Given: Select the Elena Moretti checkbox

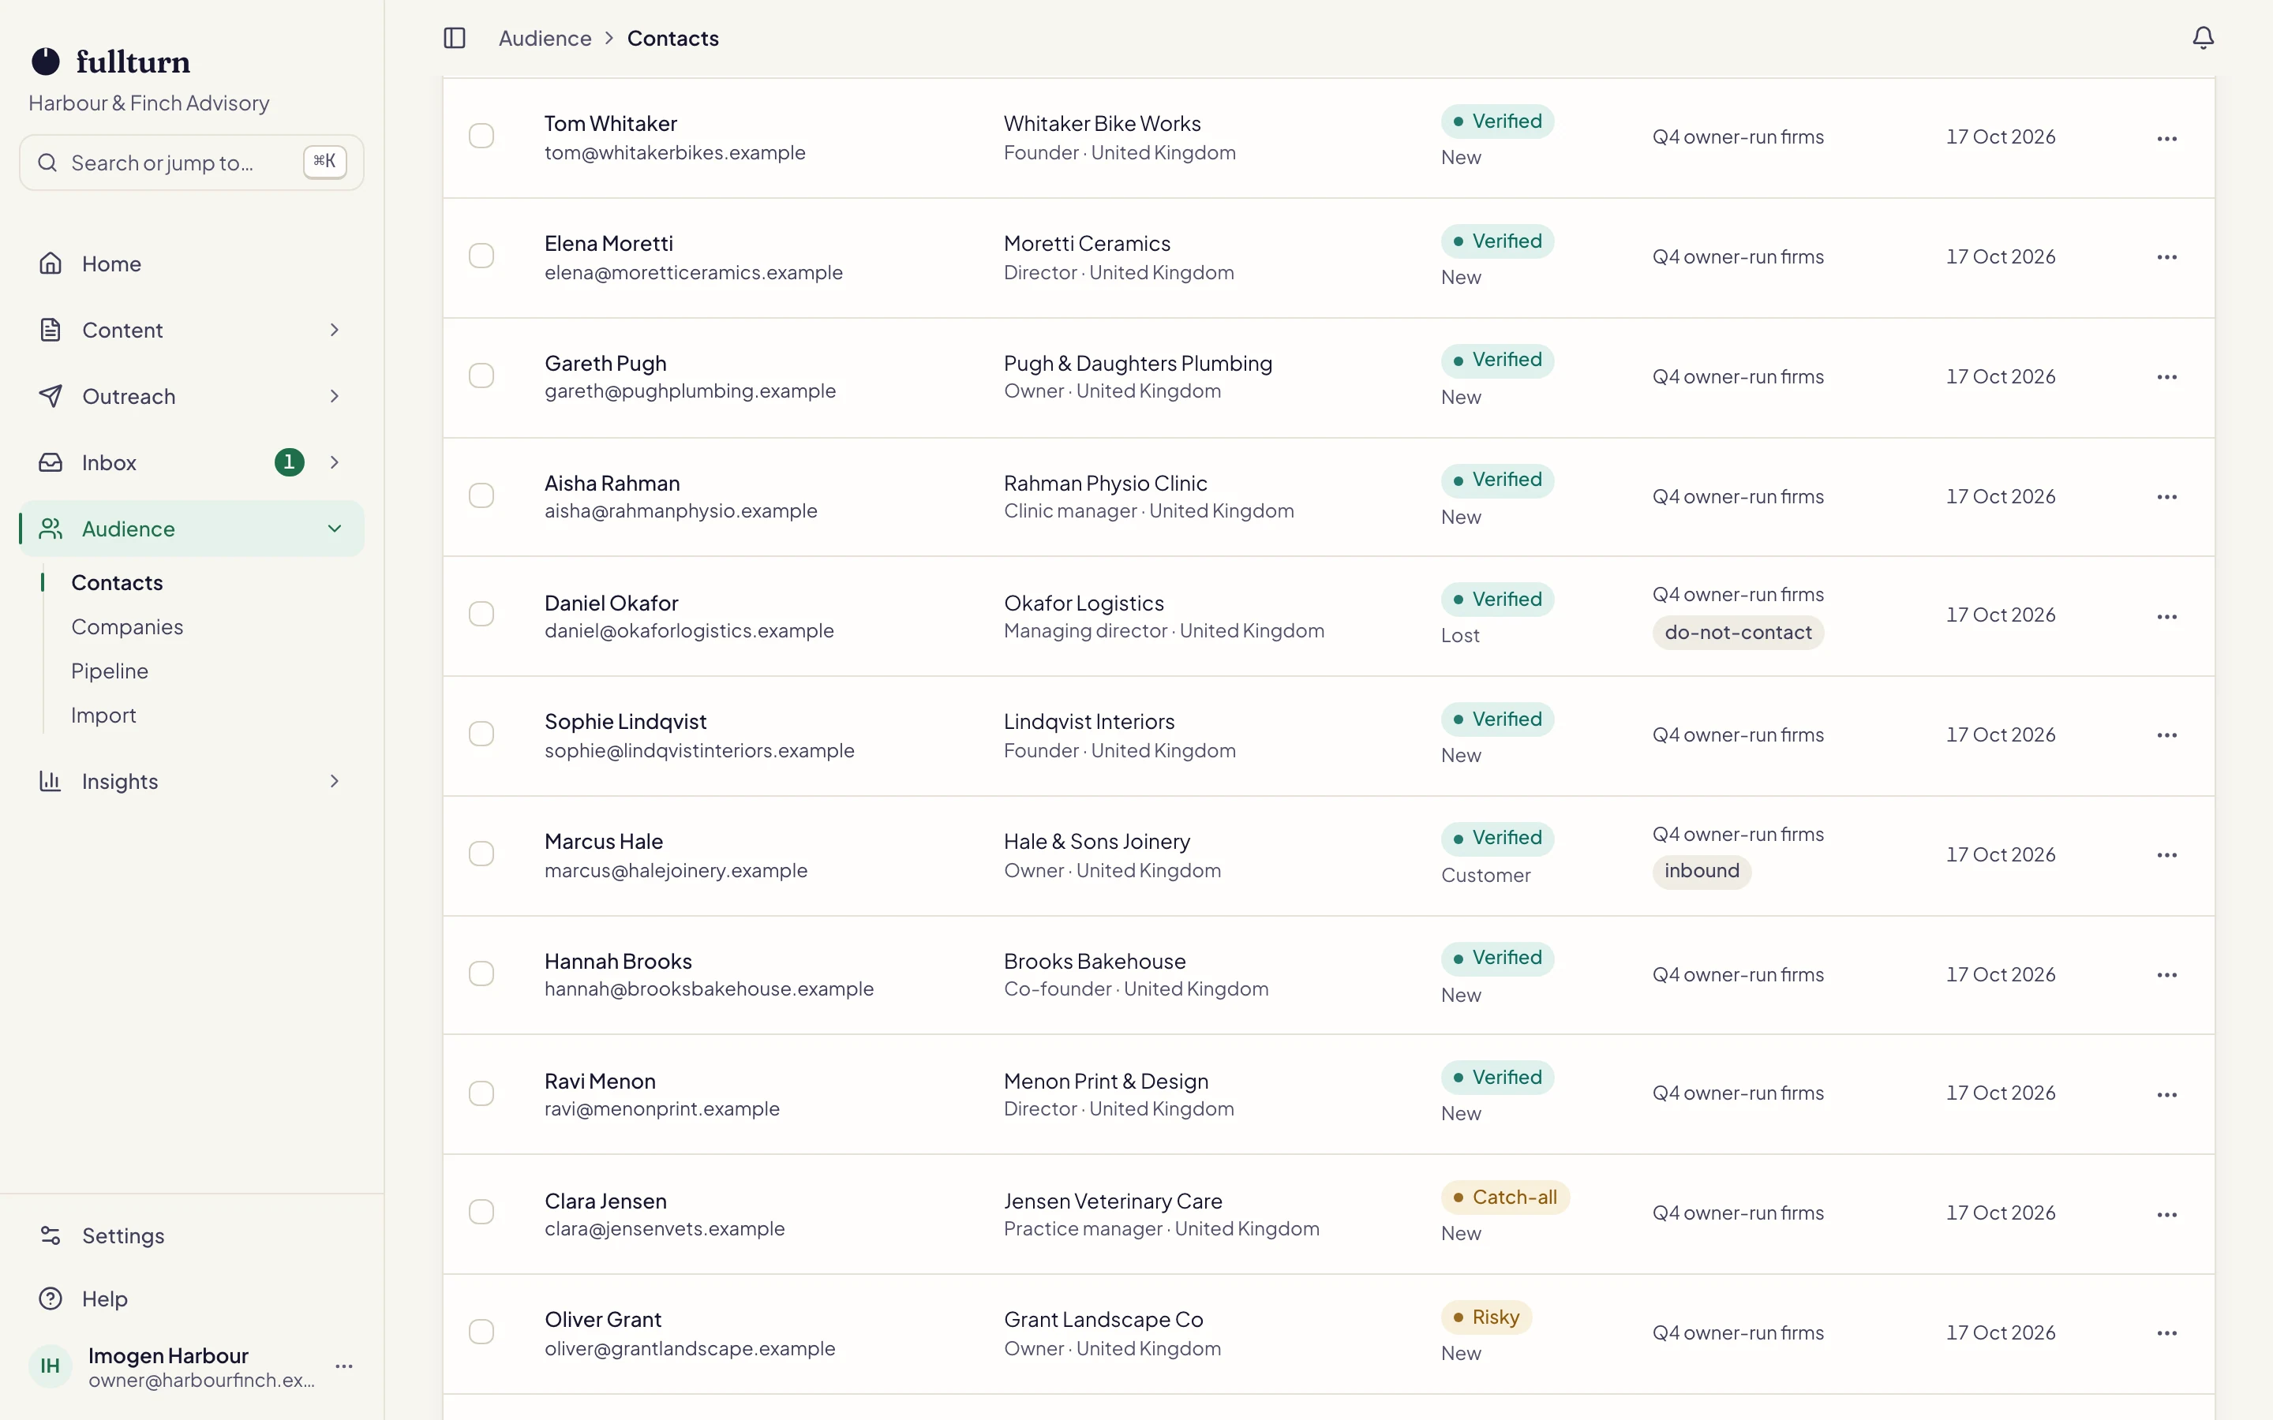Looking at the screenshot, I should (481, 256).
